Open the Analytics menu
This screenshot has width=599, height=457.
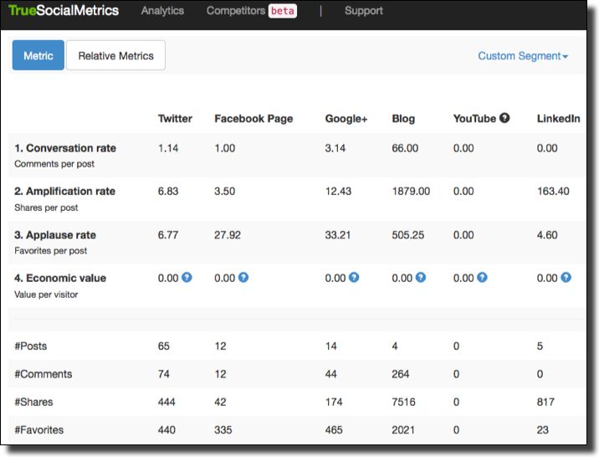162,11
